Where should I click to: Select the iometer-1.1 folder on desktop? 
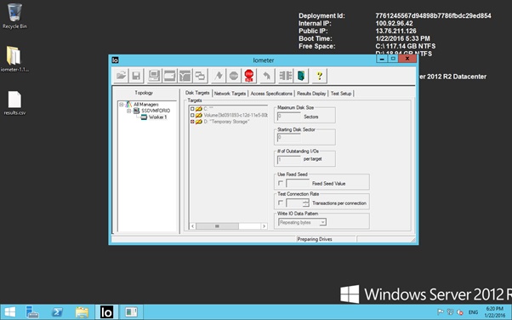click(x=14, y=60)
